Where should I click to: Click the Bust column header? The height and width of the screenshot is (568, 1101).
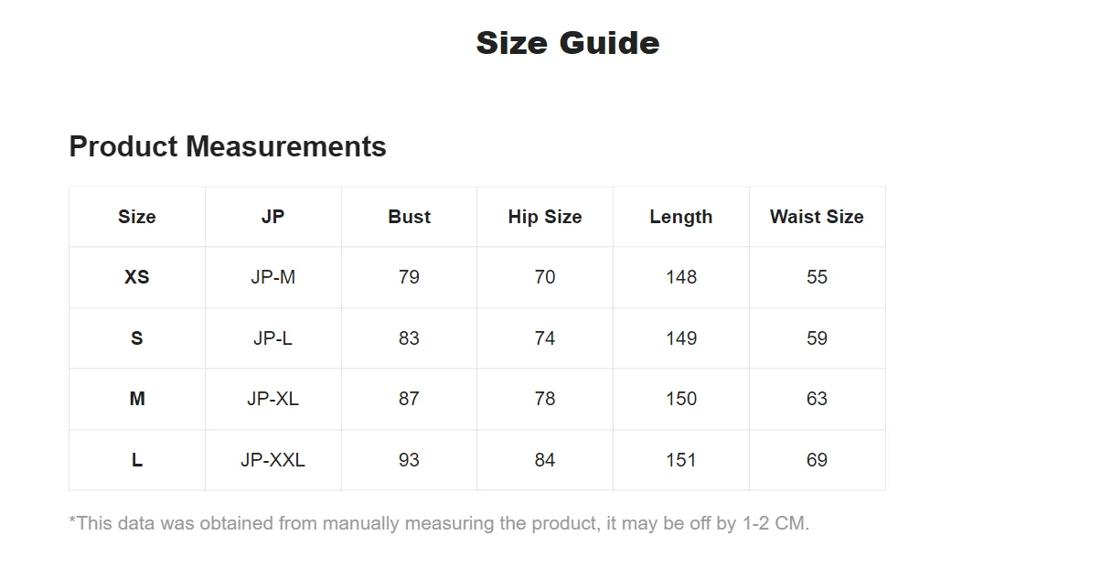(409, 217)
